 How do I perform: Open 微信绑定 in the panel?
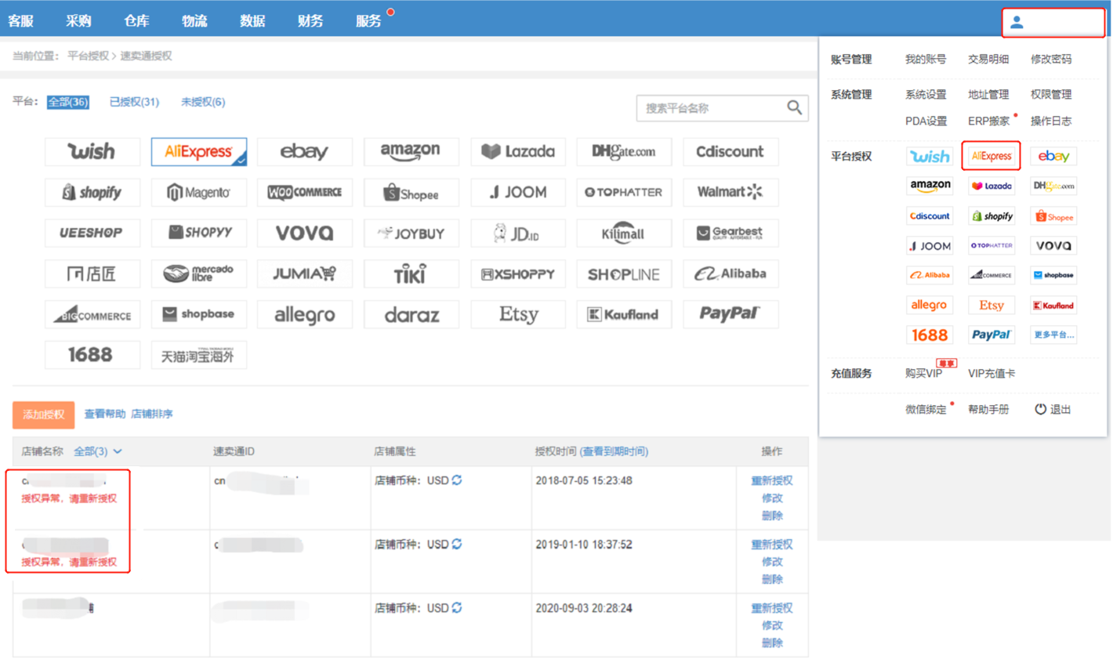click(926, 409)
